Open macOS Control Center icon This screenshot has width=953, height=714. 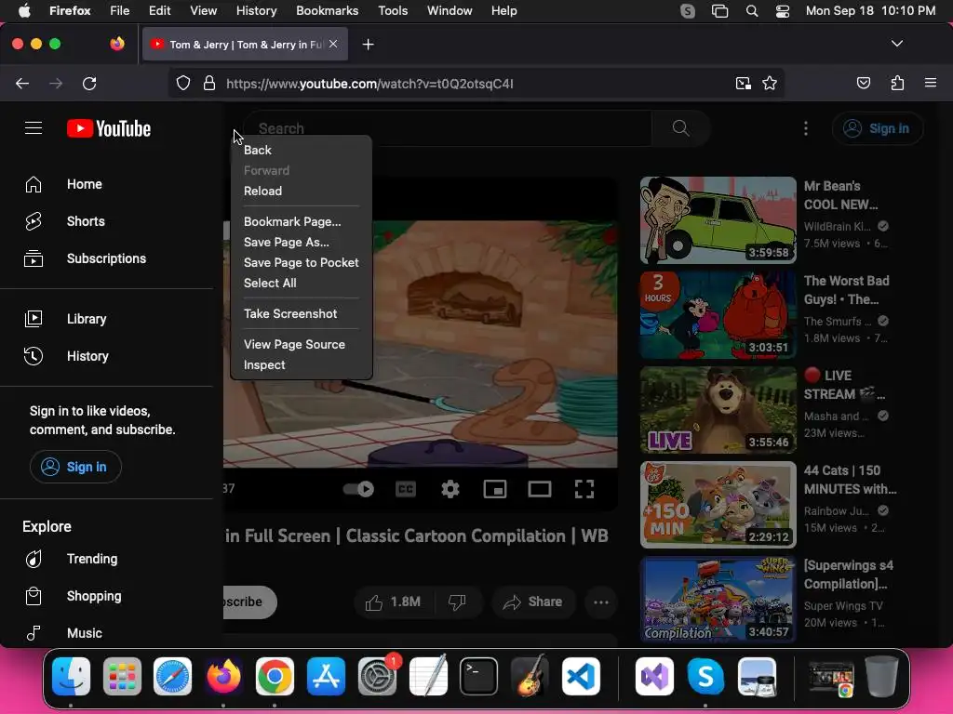[782, 11]
